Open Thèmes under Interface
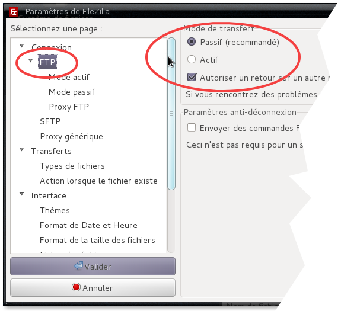 point(55,210)
